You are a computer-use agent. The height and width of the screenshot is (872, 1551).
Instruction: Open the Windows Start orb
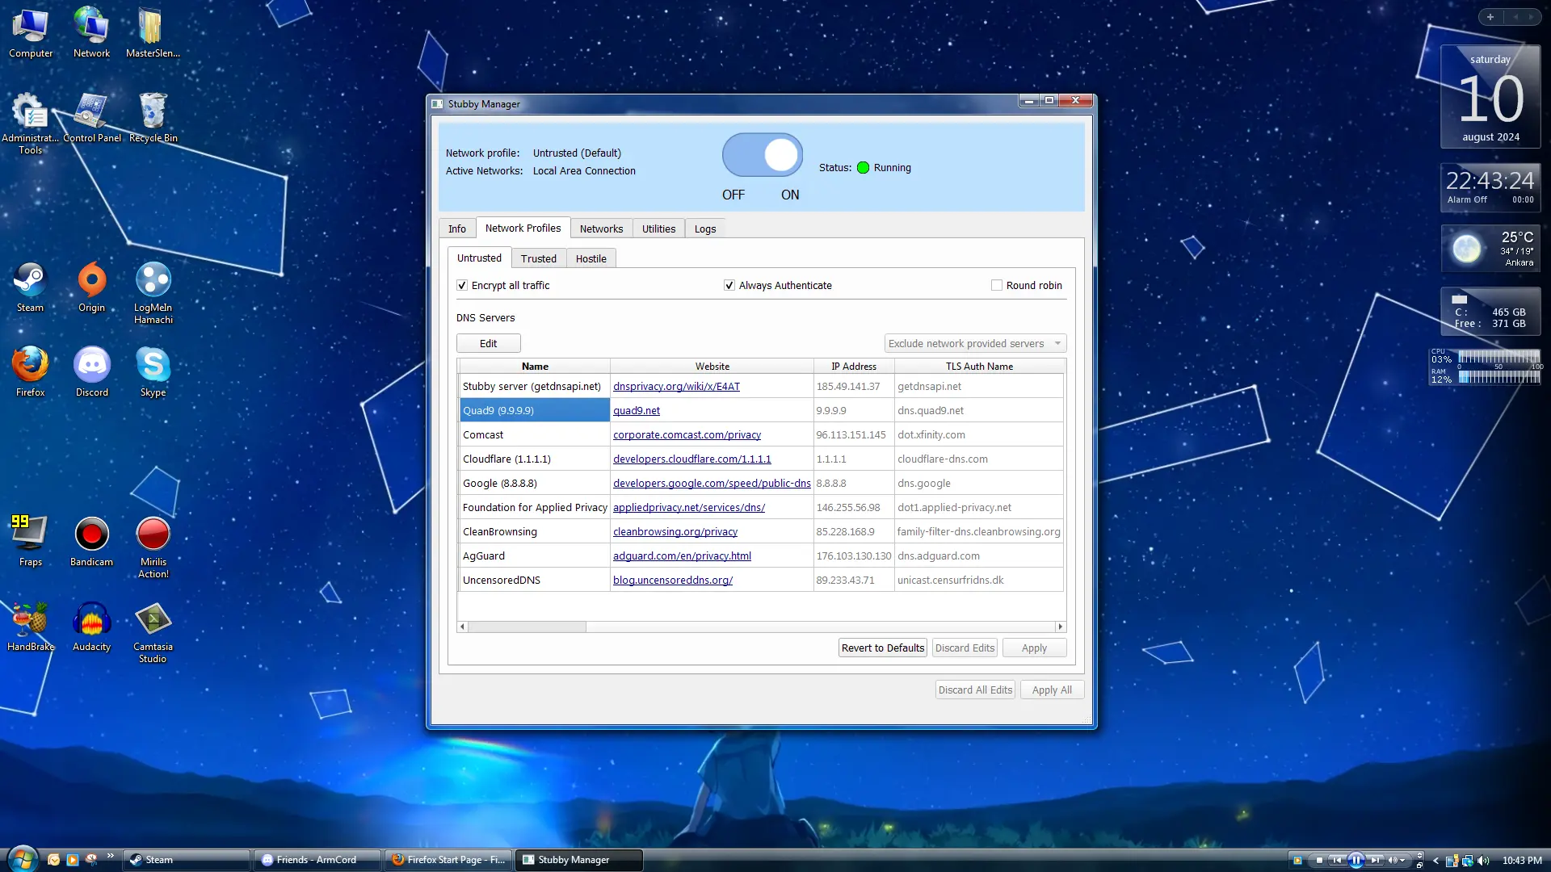(x=23, y=859)
